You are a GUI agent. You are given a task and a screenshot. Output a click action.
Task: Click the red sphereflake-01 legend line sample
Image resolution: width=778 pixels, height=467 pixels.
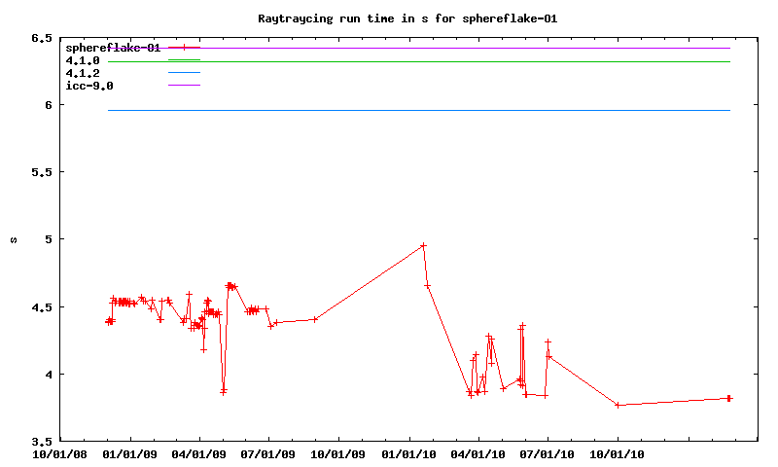pos(184,48)
